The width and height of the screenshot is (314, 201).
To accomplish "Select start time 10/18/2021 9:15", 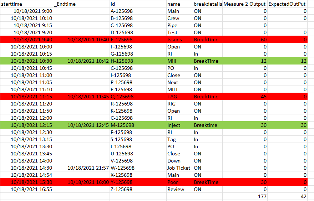I will [x=27, y=25].
